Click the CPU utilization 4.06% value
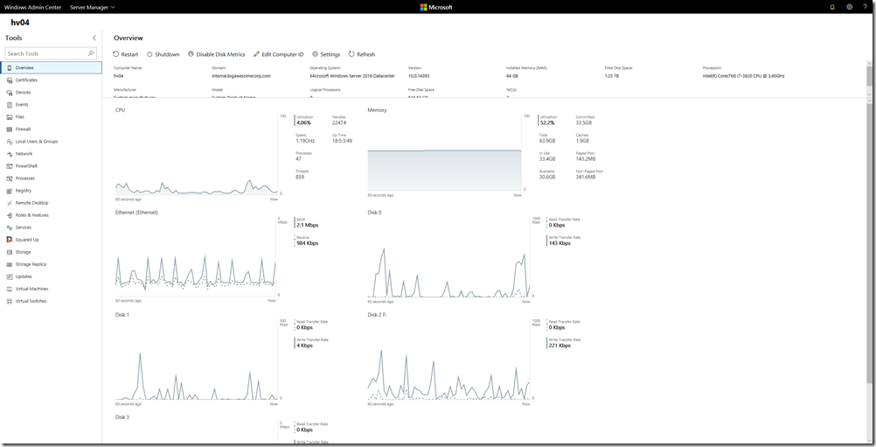876x447 pixels. (x=303, y=123)
